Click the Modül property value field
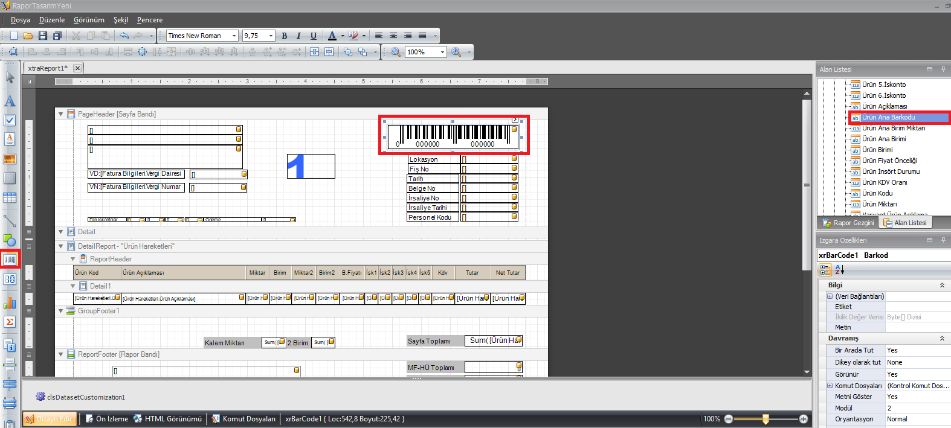Viewport: 951px width, 428px height. (x=918, y=408)
